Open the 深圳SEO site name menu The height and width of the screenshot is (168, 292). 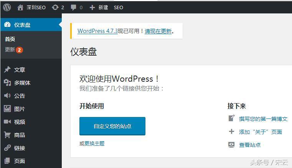(36, 7)
